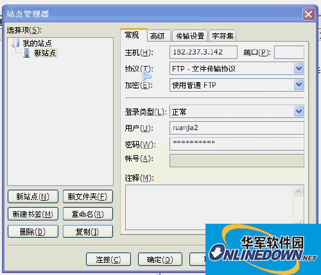Switch to the 常规 tab

click(134, 35)
